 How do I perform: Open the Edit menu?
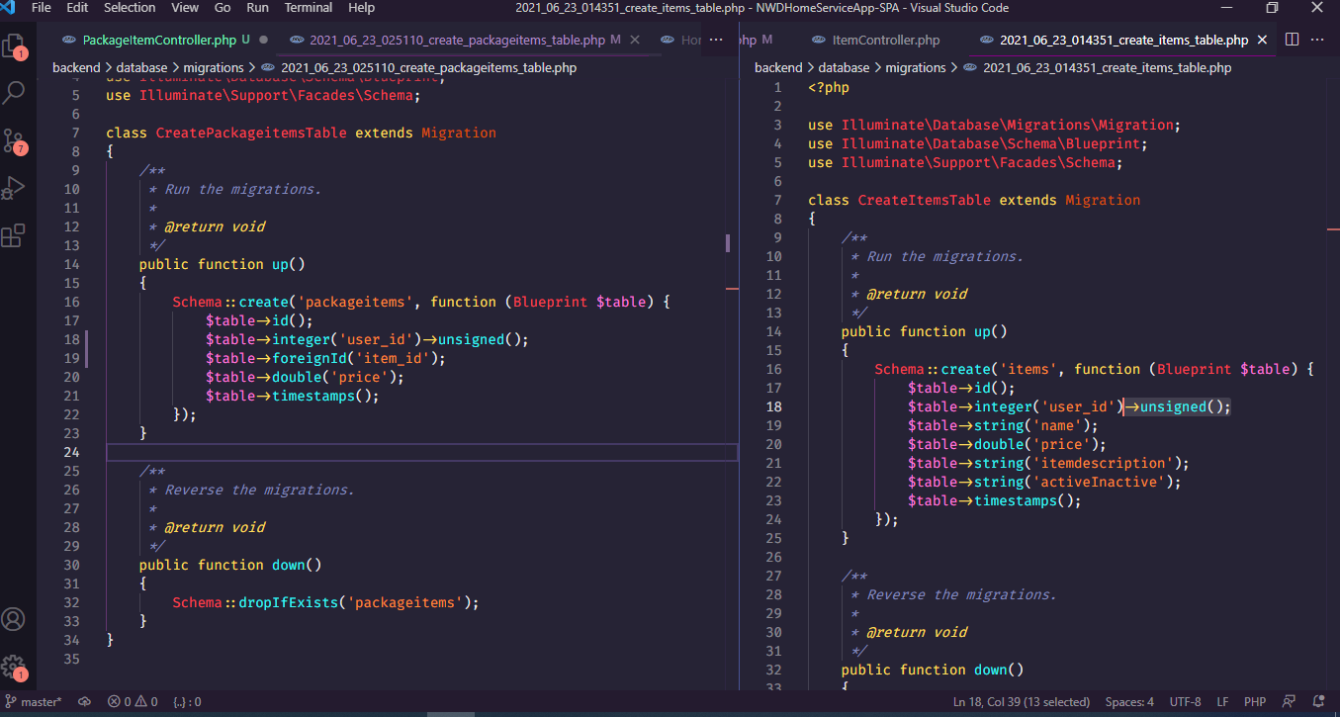[77, 8]
